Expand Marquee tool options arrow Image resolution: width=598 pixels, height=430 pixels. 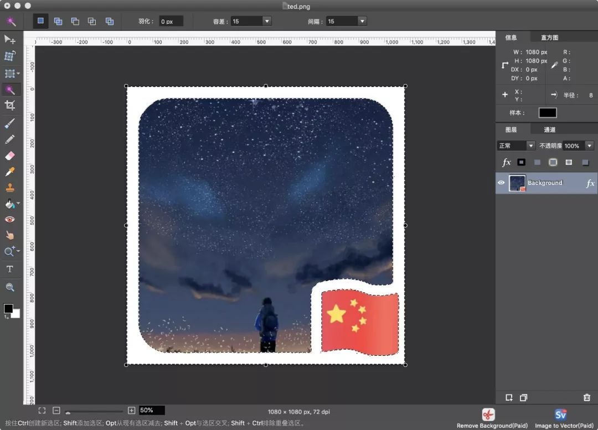(18, 73)
